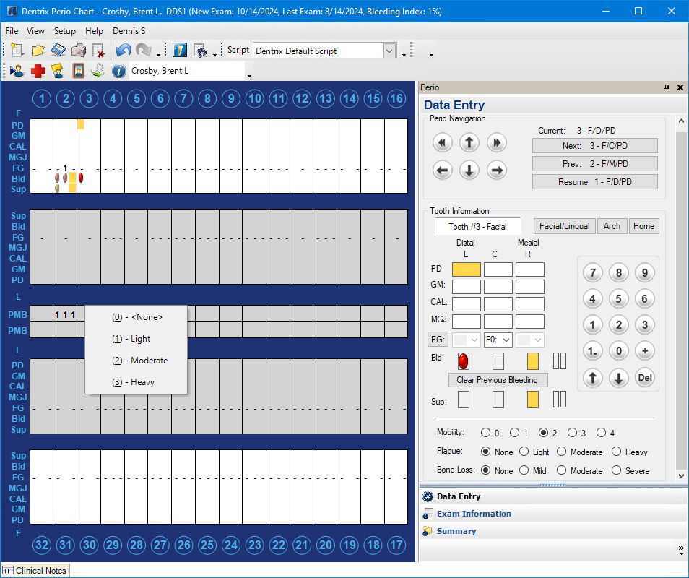Viewport: 689px width, 578px height.
Task: Choose the Moderate option in the popup menu
Action: click(x=139, y=361)
